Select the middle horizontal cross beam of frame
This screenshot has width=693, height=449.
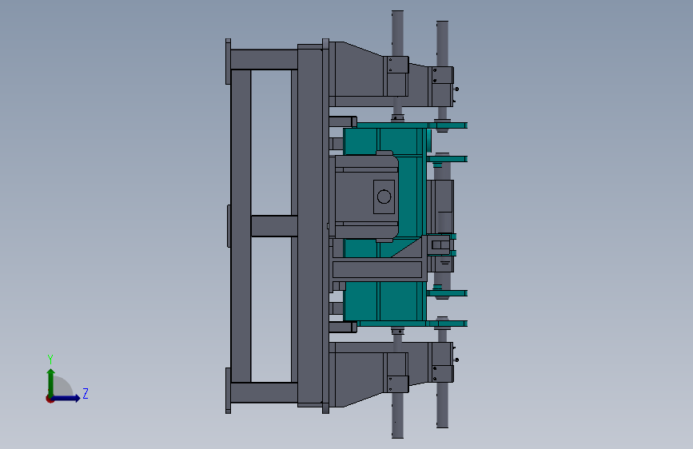coord(274,226)
